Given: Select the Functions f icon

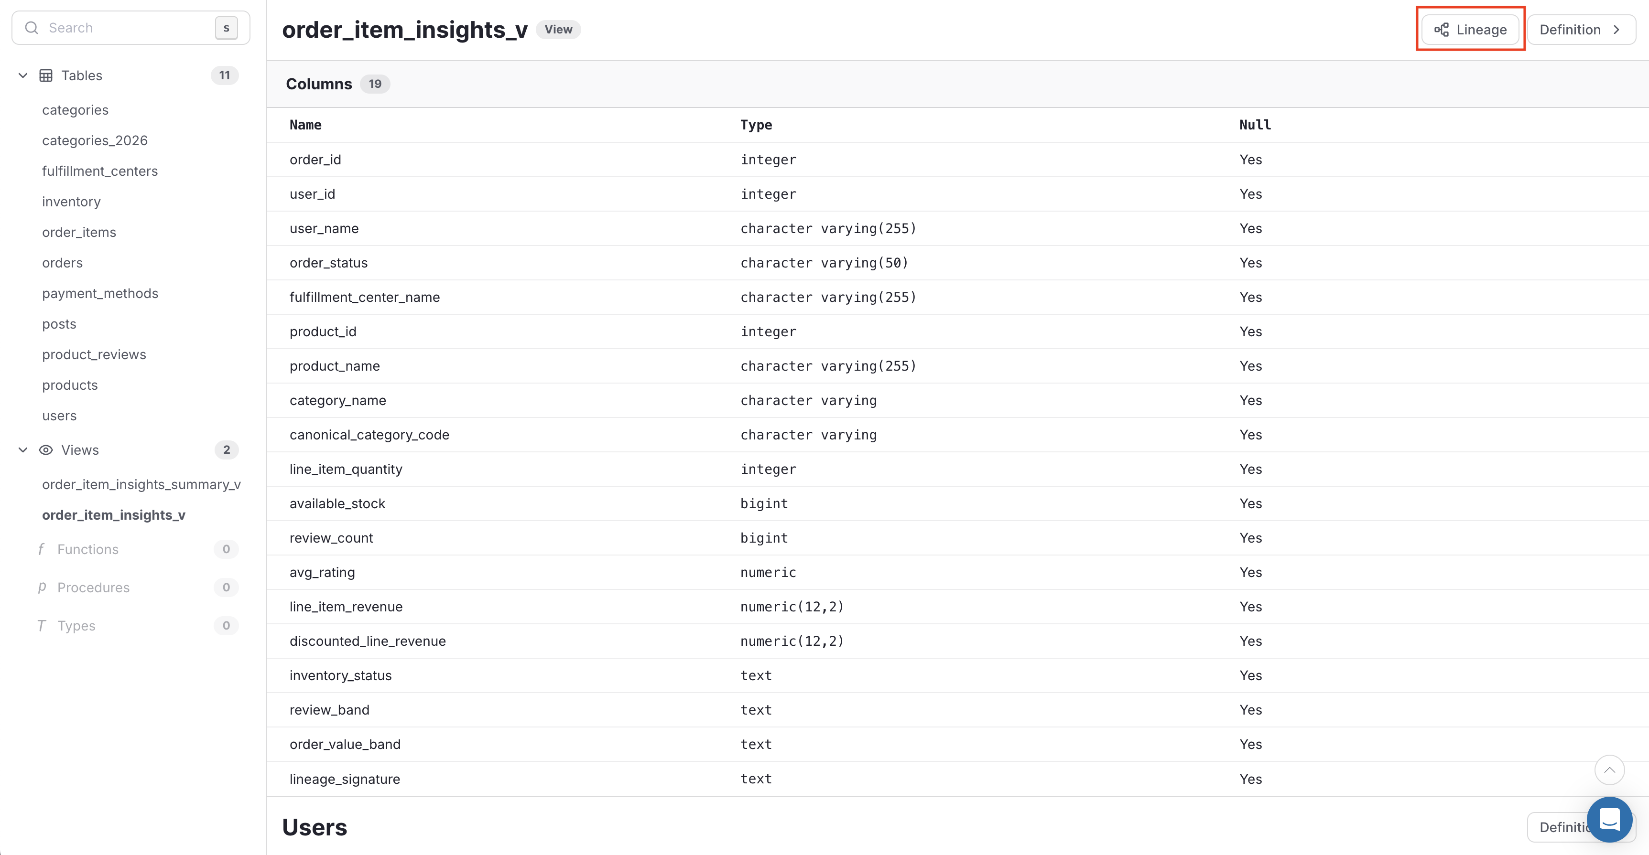Looking at the screenshot, I should tap(41, 549).
